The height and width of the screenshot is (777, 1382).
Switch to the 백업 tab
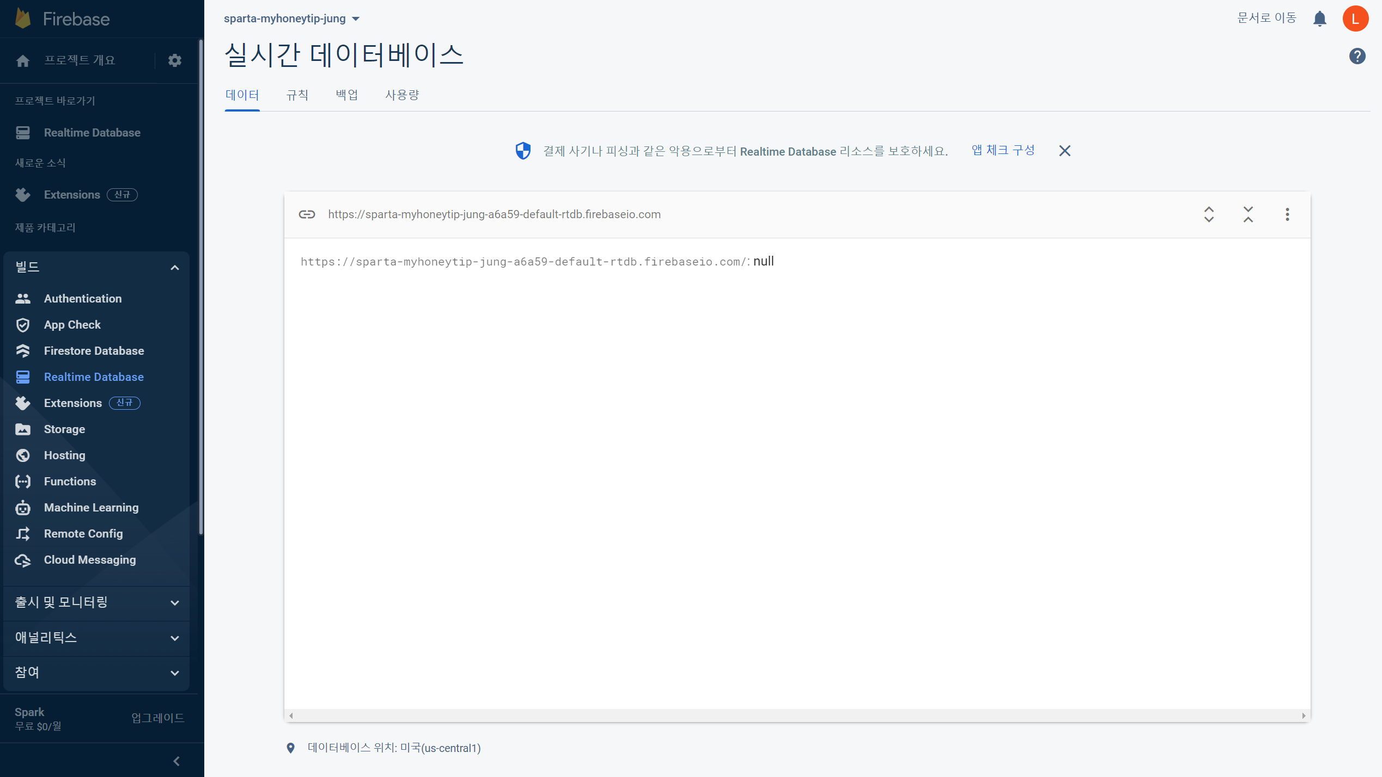(346, 95)
